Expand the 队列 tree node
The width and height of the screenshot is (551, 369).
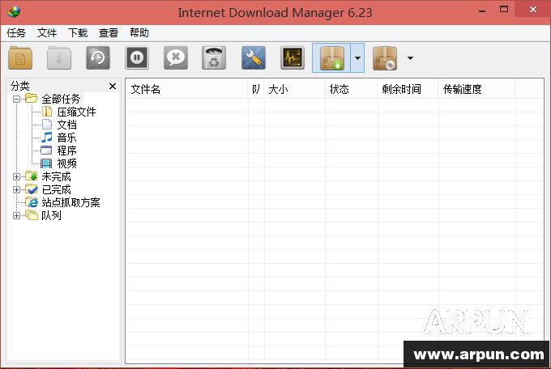(x=16, y=215)
